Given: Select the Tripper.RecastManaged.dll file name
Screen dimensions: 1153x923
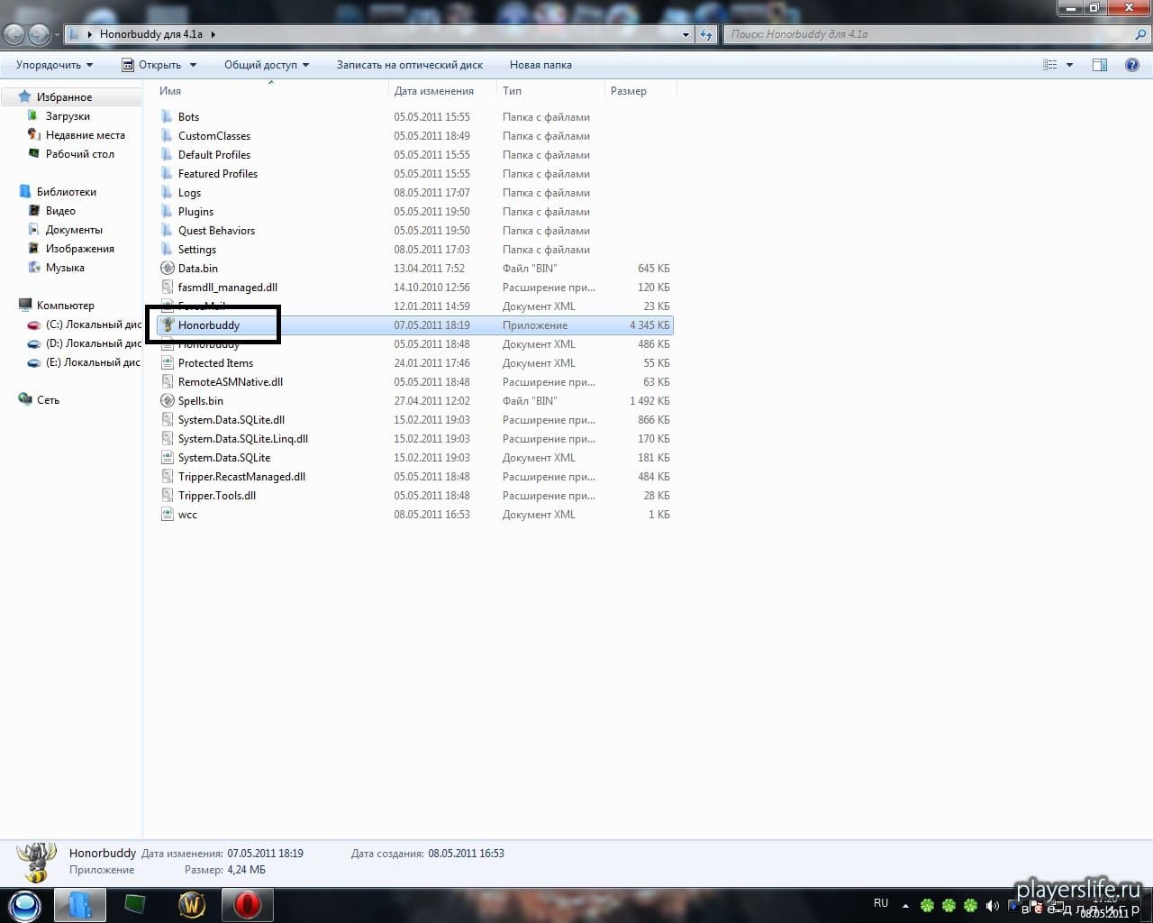Looking at the screenshot, I should pos(241,477).
